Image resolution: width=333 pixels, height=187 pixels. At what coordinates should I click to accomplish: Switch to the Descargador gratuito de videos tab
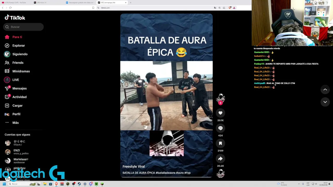(80, 3)
